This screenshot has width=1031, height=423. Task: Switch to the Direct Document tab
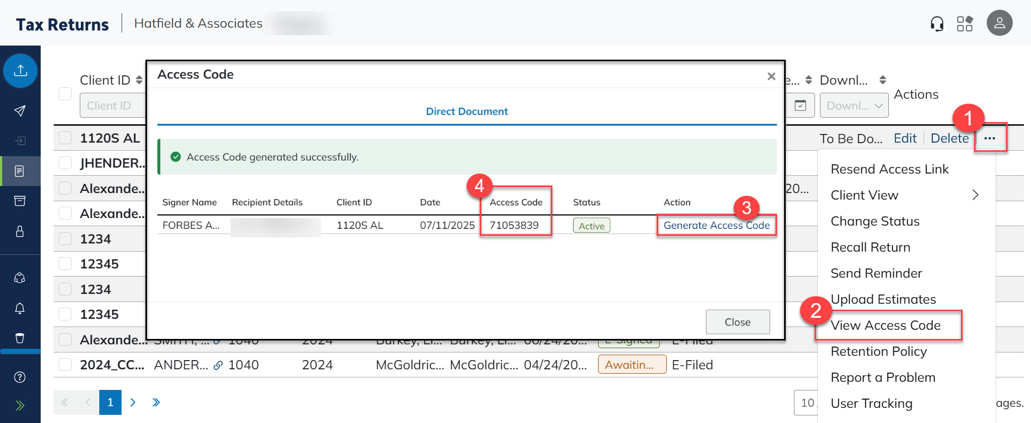(x=467, y=112)
